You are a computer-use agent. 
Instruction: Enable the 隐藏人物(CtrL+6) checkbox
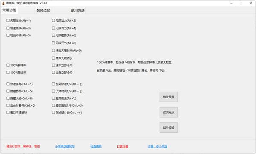click(x=8, y=98)
